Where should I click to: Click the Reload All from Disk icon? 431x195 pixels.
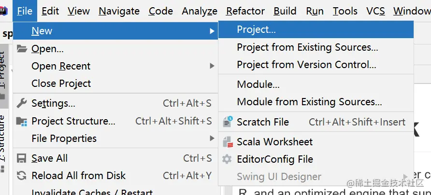(21, 176)
